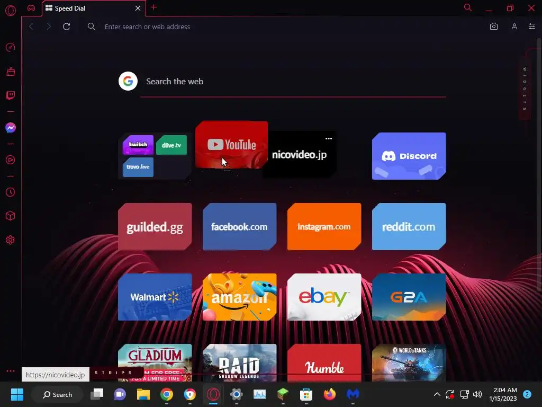Open the trovo.live tile in folder
The image size is (542, 407).
click(138, 167)
